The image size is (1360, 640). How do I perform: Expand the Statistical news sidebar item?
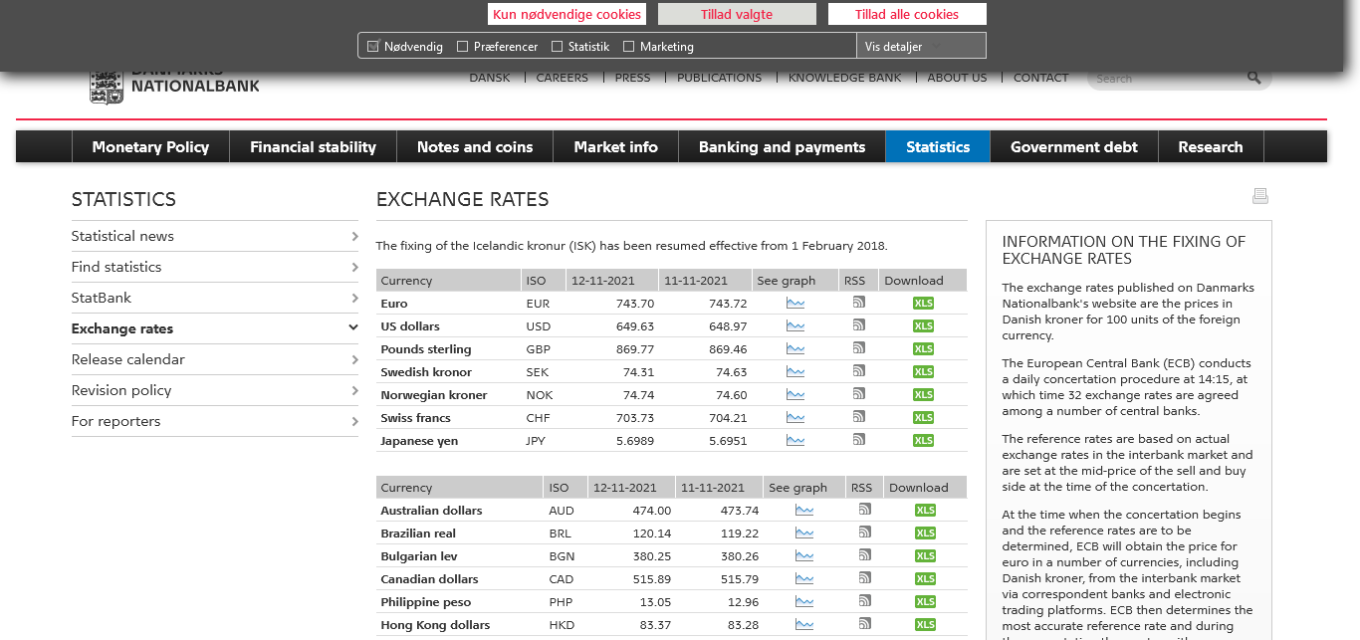(x=214, y=236)
